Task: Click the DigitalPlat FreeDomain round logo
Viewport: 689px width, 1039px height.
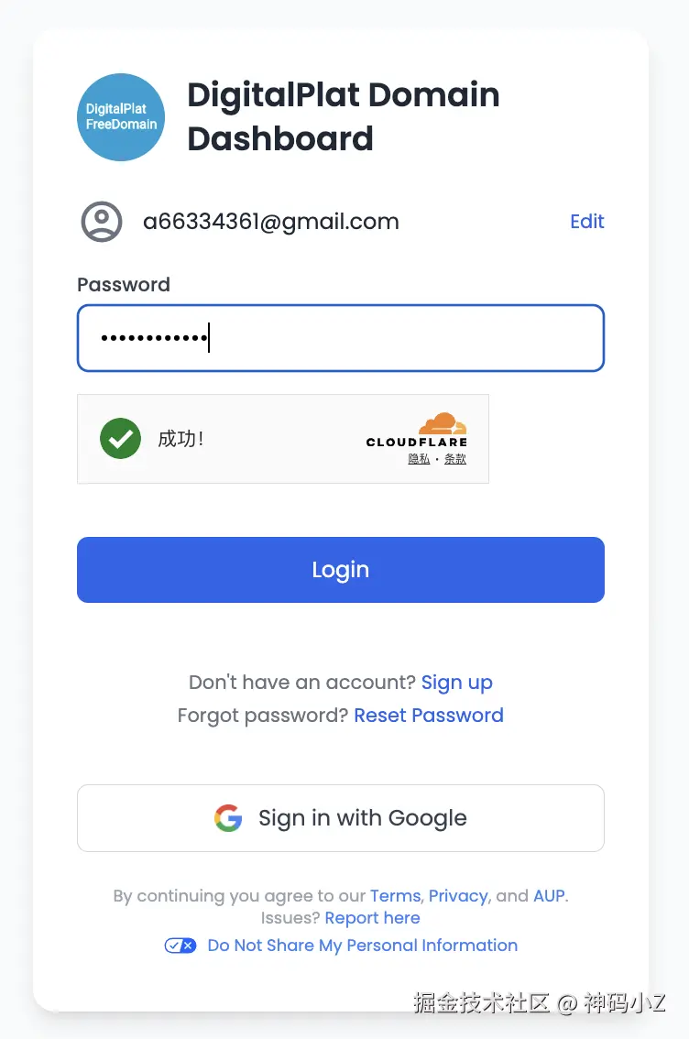Action: [121, 117]
